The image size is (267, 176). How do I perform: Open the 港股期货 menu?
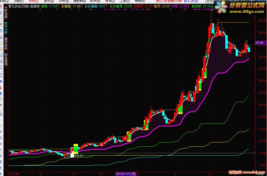point(79,1)
